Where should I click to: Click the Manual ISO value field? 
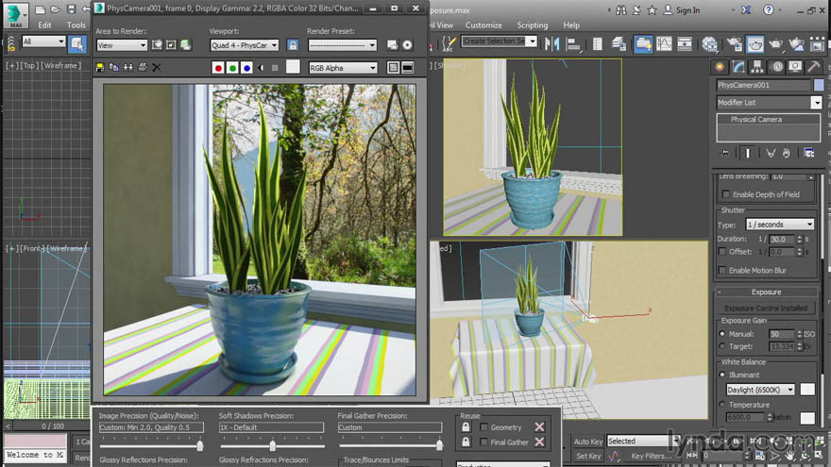[782, 334]
